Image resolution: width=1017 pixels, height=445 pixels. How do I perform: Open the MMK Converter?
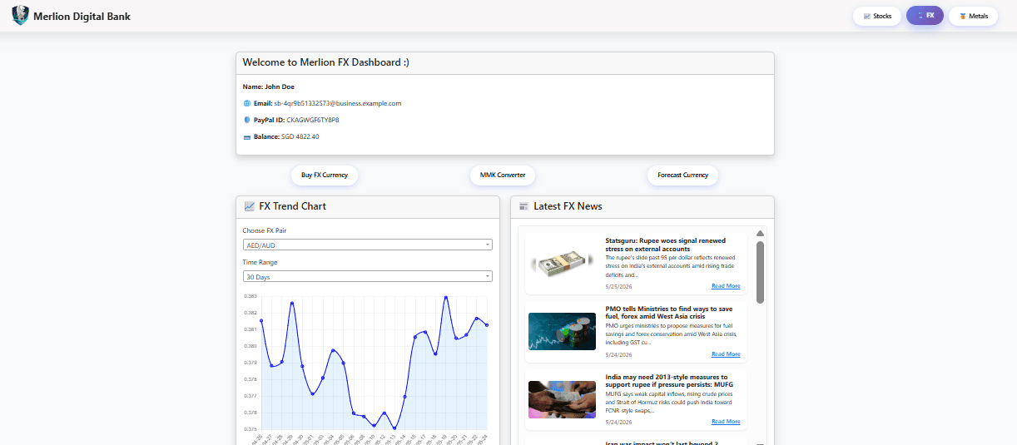[x=503, y=176]
